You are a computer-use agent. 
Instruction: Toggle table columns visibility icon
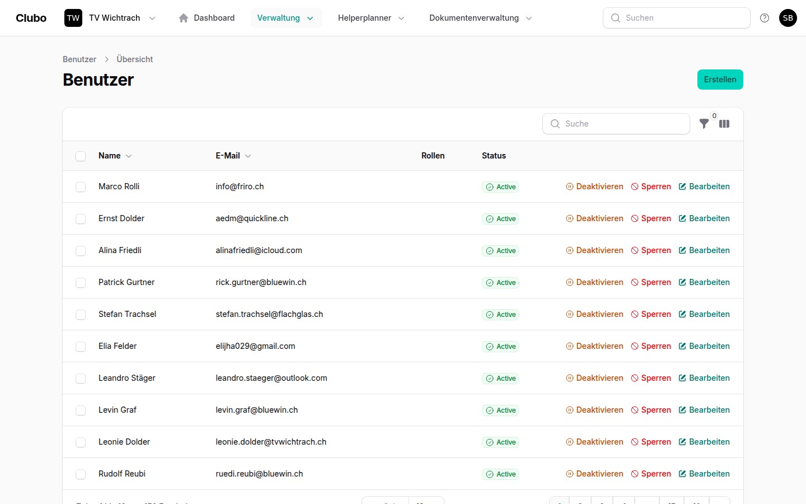pyautogui.click(x=724, y=124)
